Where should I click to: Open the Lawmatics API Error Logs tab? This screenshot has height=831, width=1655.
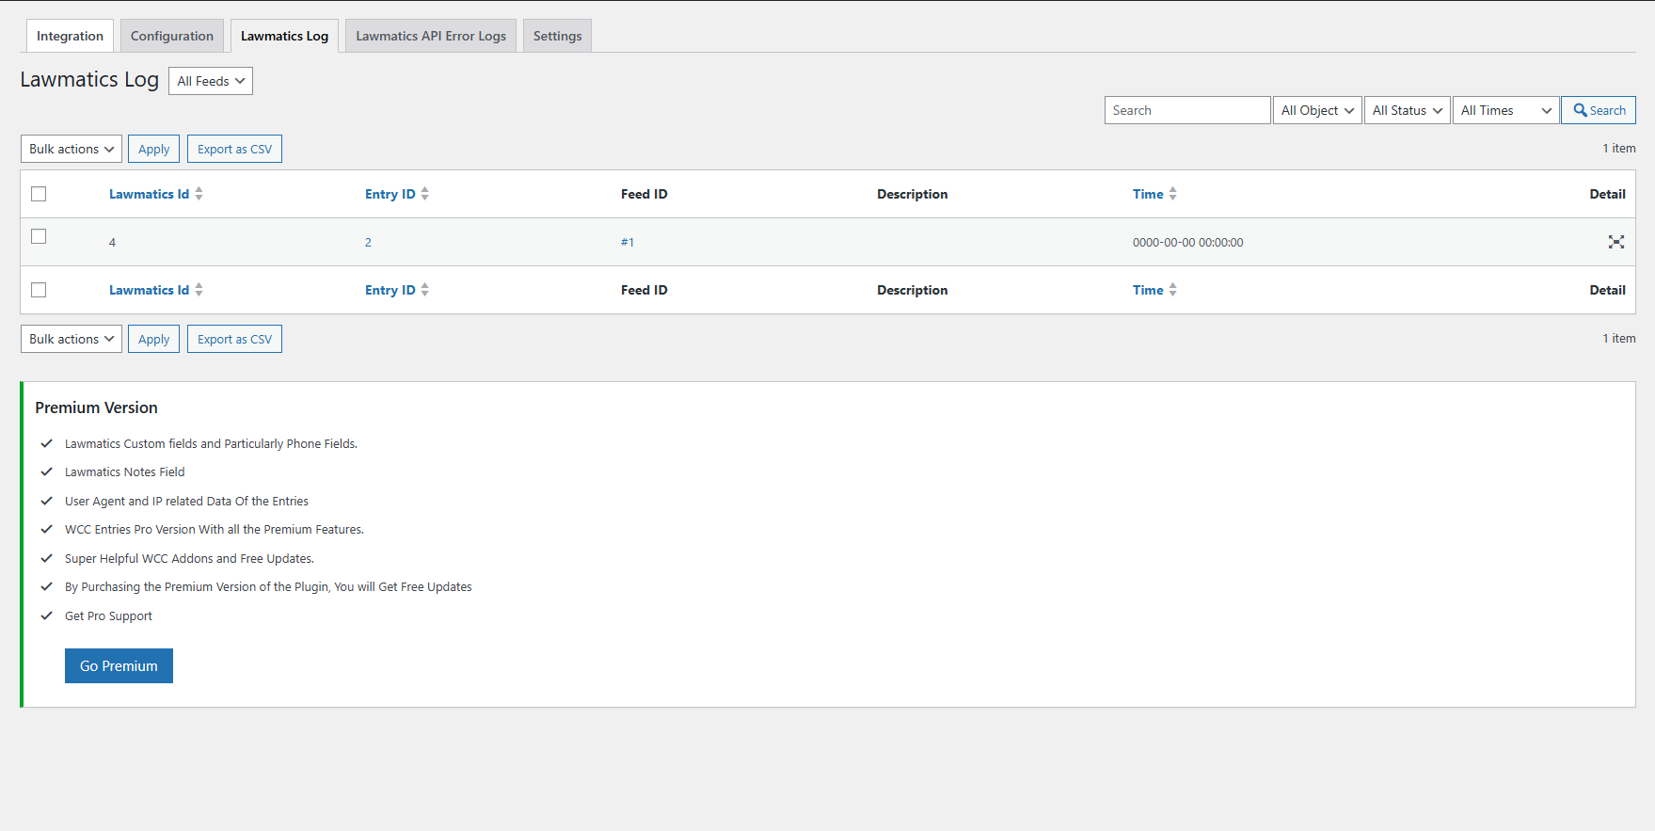(430, 36)
